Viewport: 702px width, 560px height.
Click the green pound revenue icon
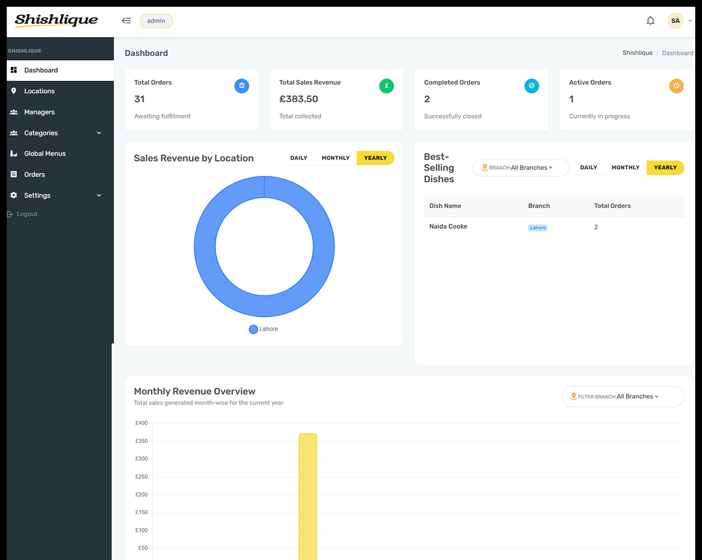387,86
